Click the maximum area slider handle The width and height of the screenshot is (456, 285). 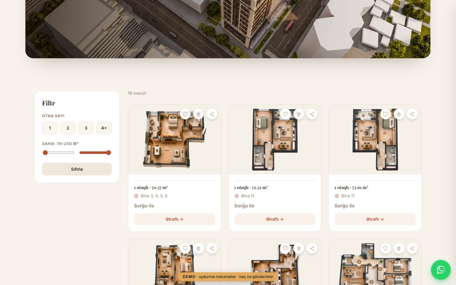(109, 153)
